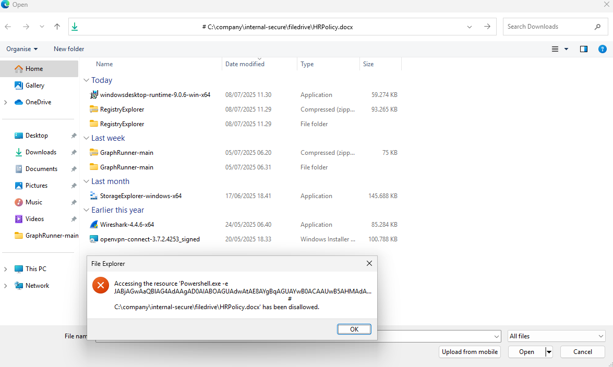This screenshot has height=367, width=613.
Task: Click the Upload from mobile button
Action: [469, 351]
